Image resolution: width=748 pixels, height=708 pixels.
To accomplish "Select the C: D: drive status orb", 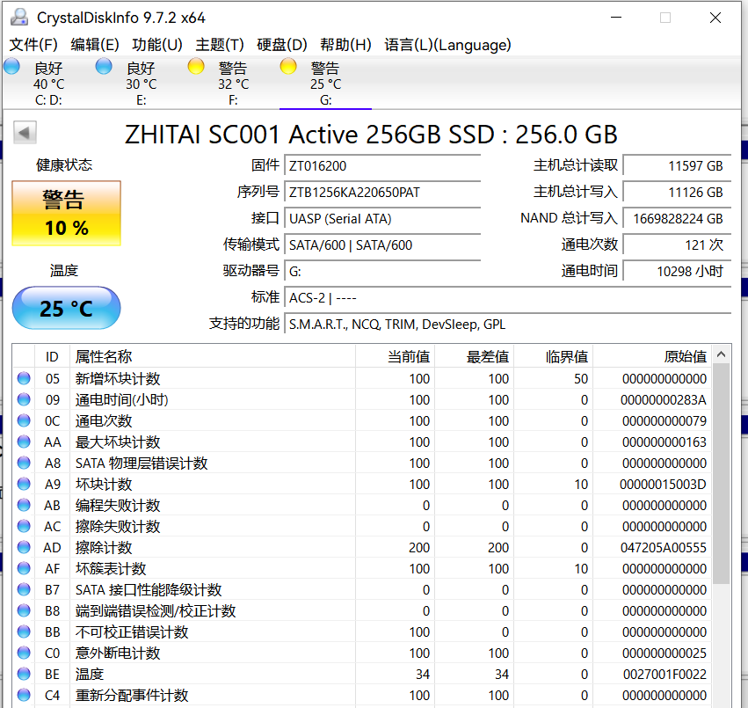I will [x=12, y=67].
